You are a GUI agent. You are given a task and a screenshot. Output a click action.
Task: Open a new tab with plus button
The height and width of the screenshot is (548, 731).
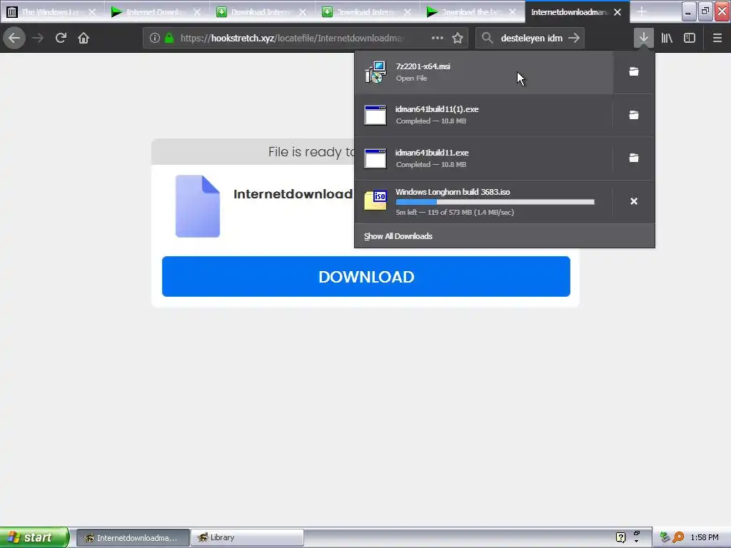coord(642,11)
